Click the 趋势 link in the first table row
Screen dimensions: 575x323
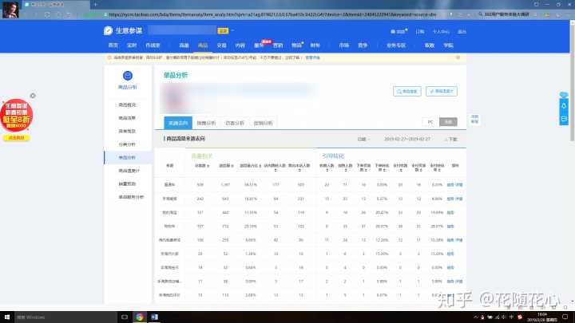[449, 184]
